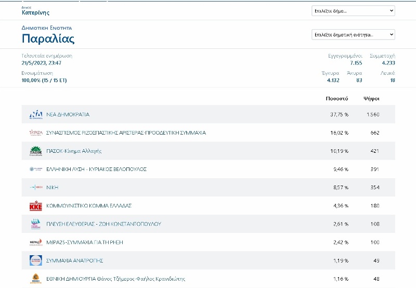Screen dimensions: 416x288
Task: Click the 37,75 % percentage value
Action: click(340, 114)
